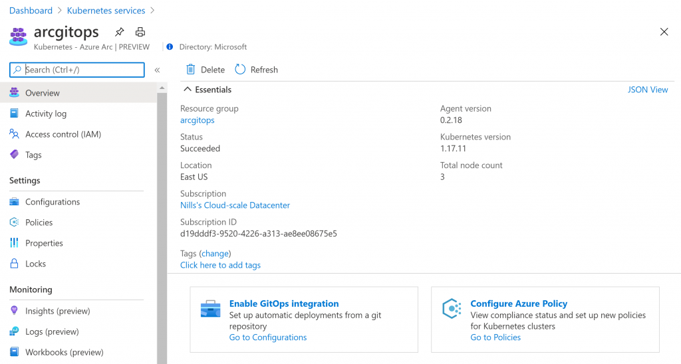Open Configure Azure Policy heading link
The width and height of the screenshot is (681, 364).
[519, 304]
